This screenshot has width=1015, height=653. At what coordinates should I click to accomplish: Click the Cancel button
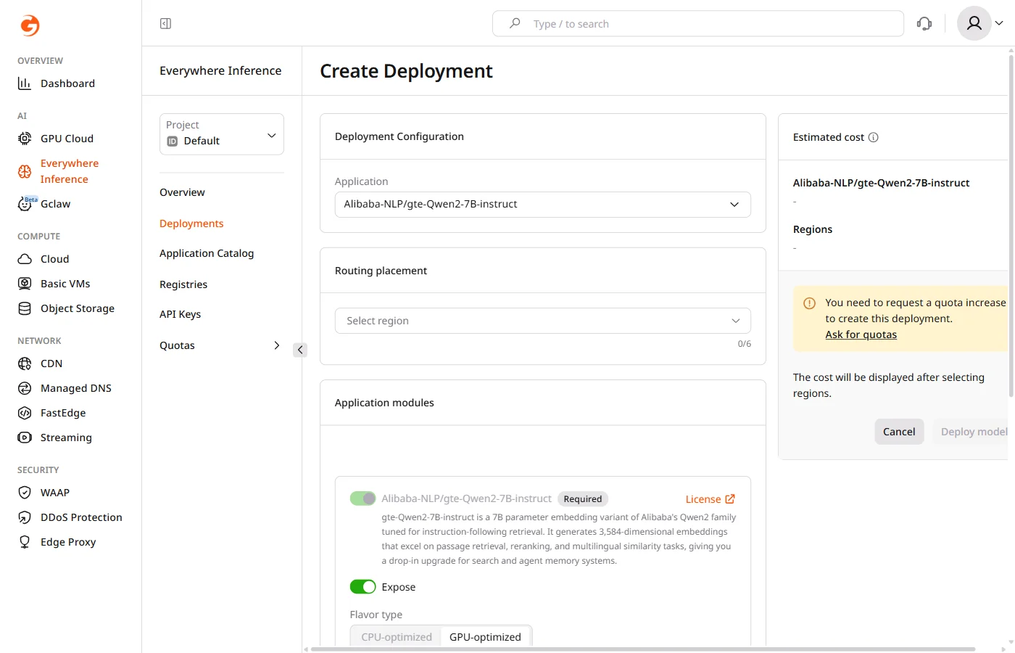899,432
